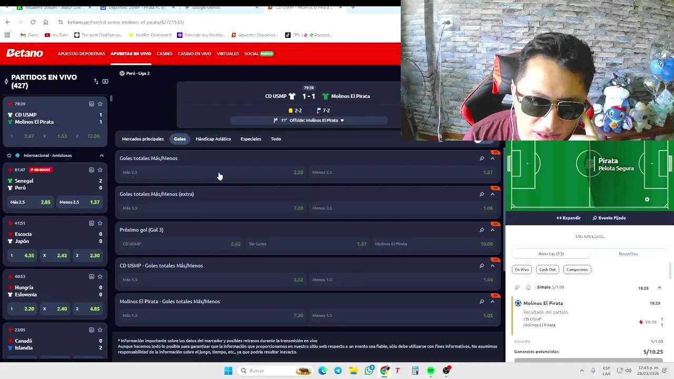Open the Apuestas Deportivas menu

tap(81, 54)
